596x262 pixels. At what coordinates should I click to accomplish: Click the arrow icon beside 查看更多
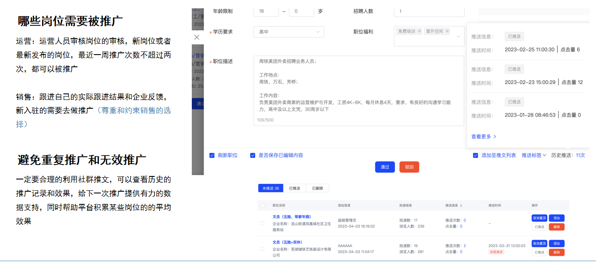495,137
